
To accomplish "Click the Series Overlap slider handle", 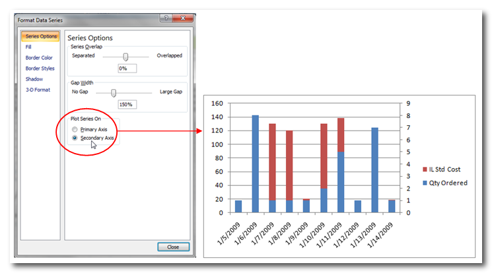I will point(125,56).
